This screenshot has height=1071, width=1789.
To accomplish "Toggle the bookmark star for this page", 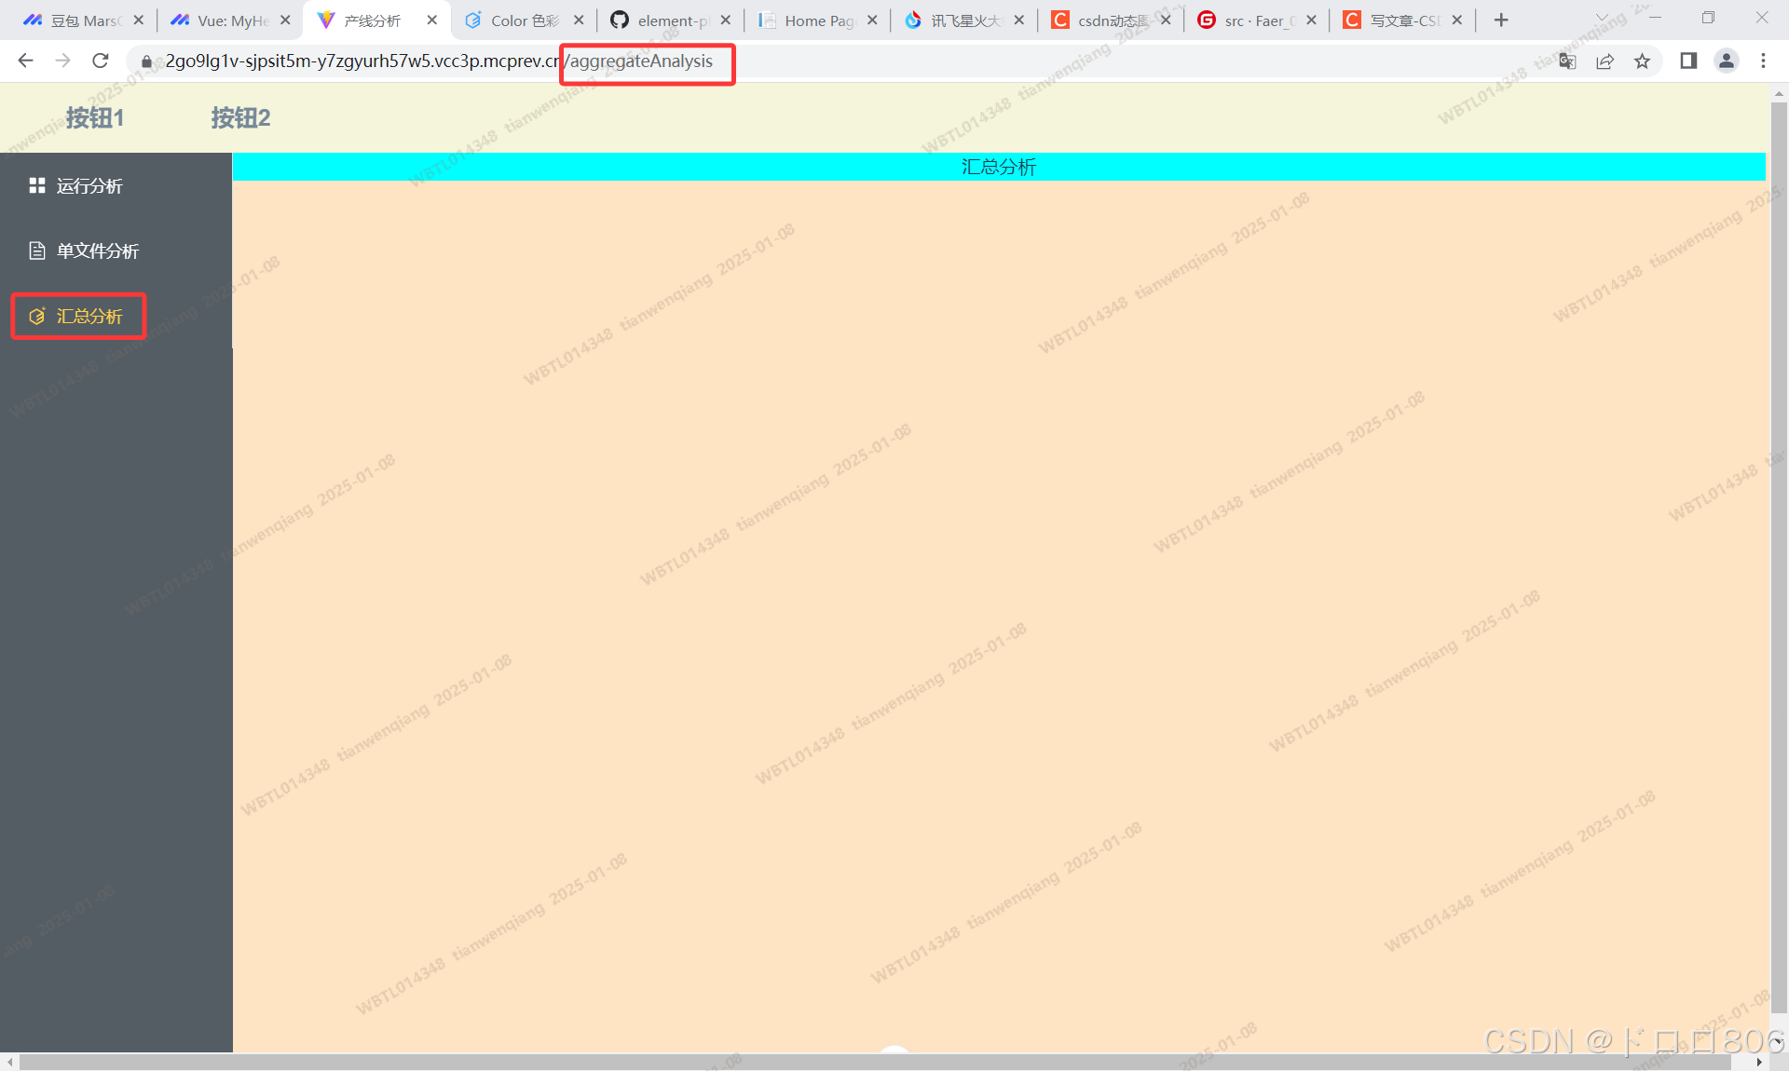I will point(1643,61).
